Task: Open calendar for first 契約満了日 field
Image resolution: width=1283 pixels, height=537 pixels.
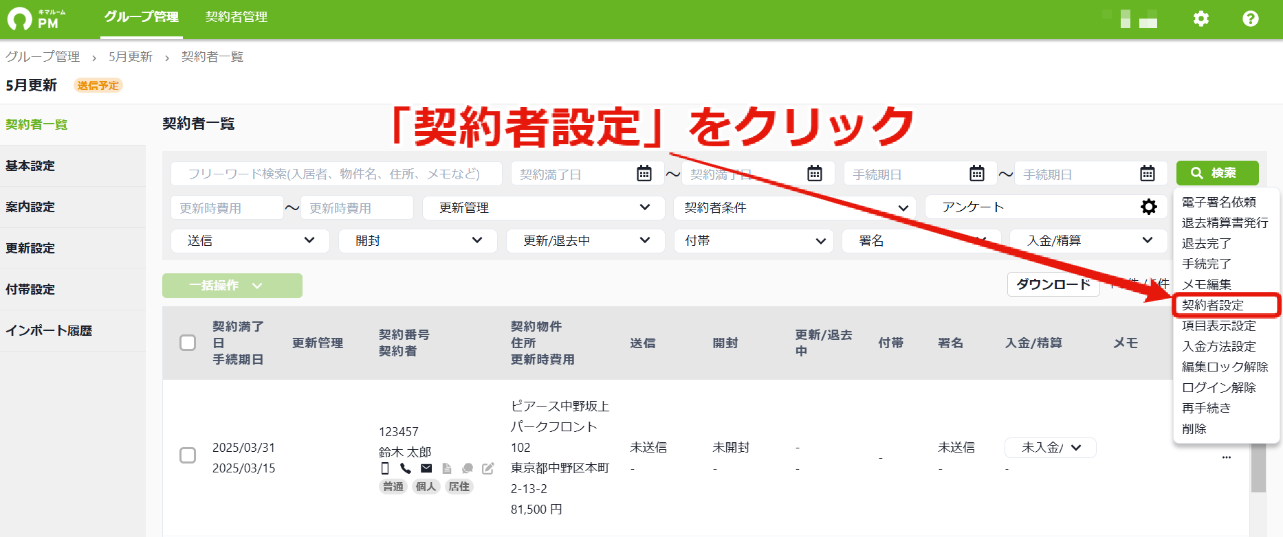Action: [x=644, y=173]
